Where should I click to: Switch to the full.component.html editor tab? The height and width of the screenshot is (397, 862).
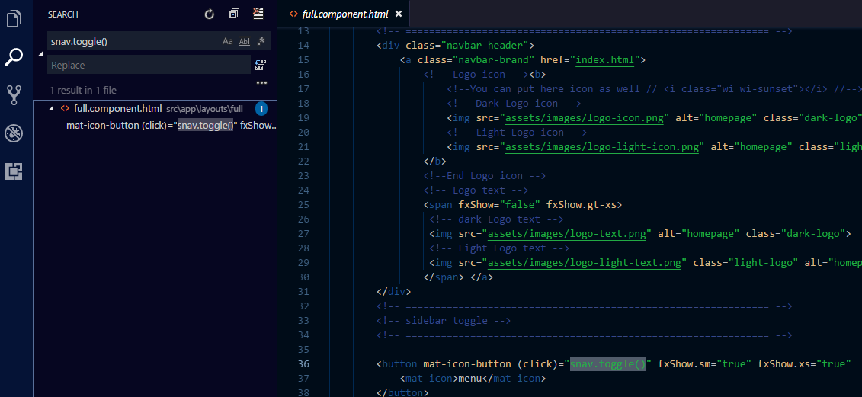[x=344, y=14]
